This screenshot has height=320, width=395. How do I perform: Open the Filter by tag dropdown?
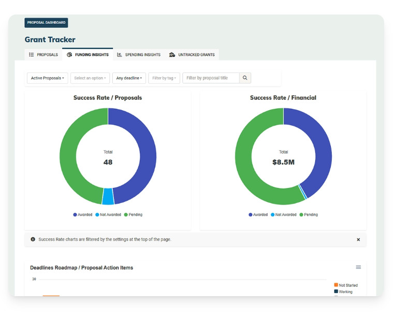[164, 78]
